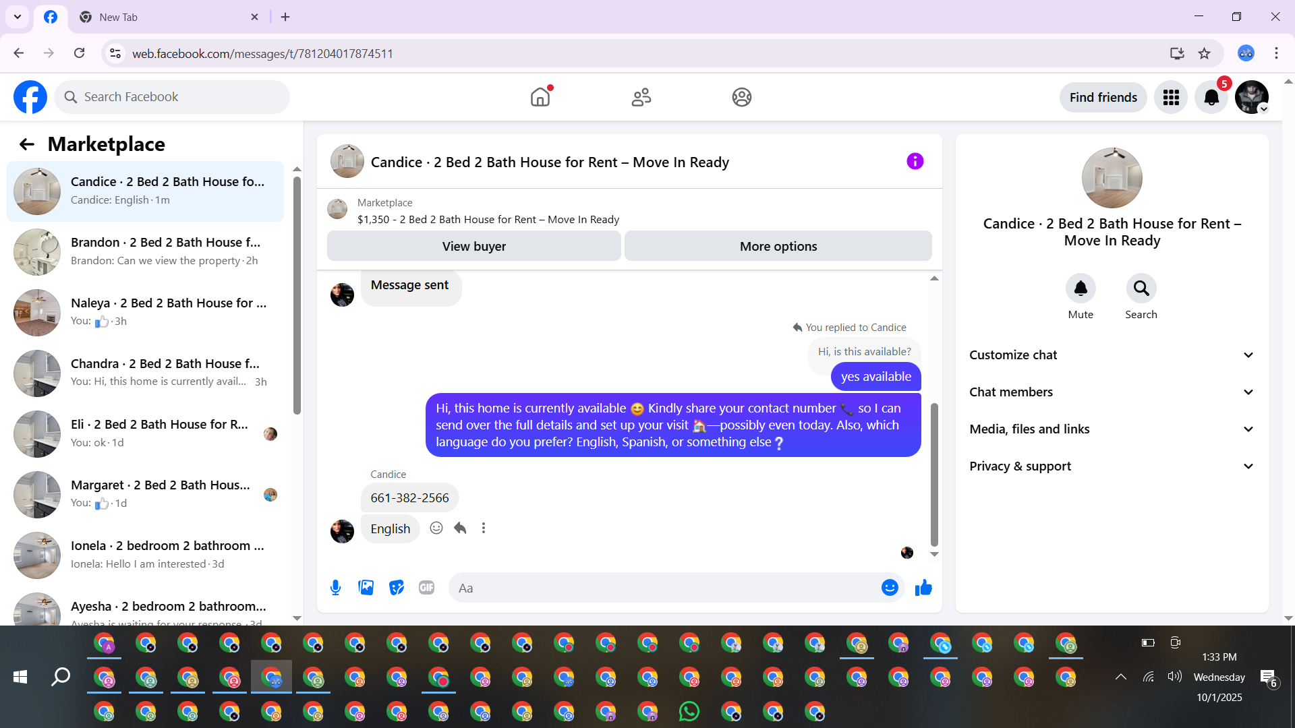Attach a photo using image icon
1295x728 pixels.
pyautogui.click(x=366, y=588)
